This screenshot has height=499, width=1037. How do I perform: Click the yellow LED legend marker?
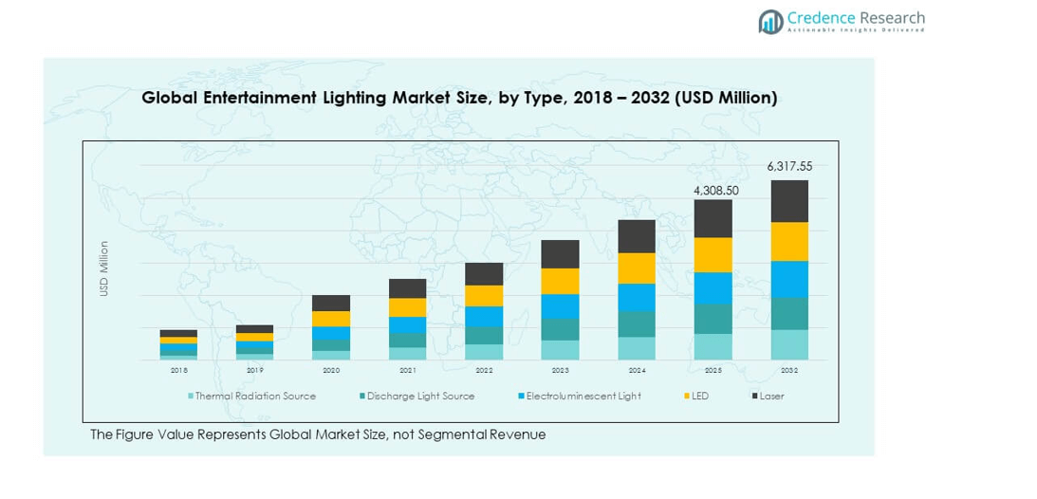click(683, 396)
